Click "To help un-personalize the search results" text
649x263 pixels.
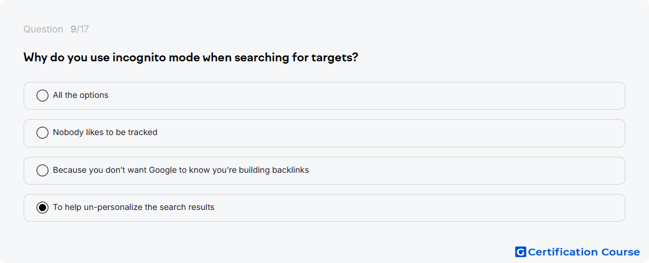134,207
